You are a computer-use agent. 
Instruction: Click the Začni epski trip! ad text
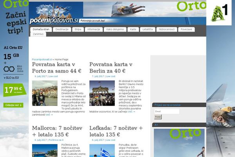click(16, 23)
